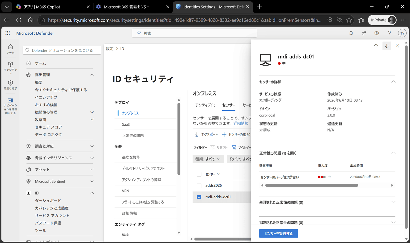This screenshot has width=410, height=243.
Task: Click the Add sensor plus button
Action: [236, 134]
